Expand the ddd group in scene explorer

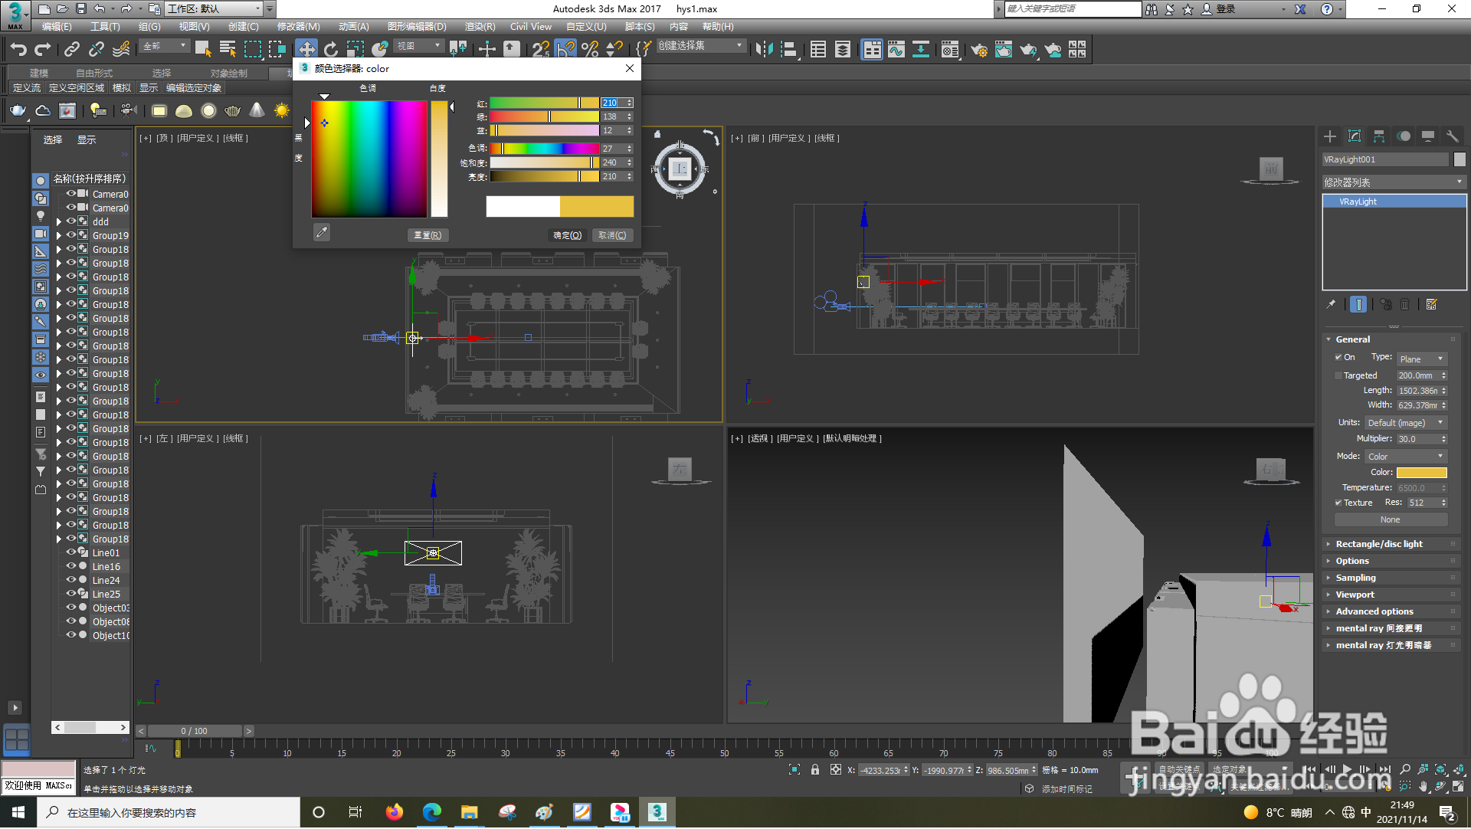coord(59,222)
